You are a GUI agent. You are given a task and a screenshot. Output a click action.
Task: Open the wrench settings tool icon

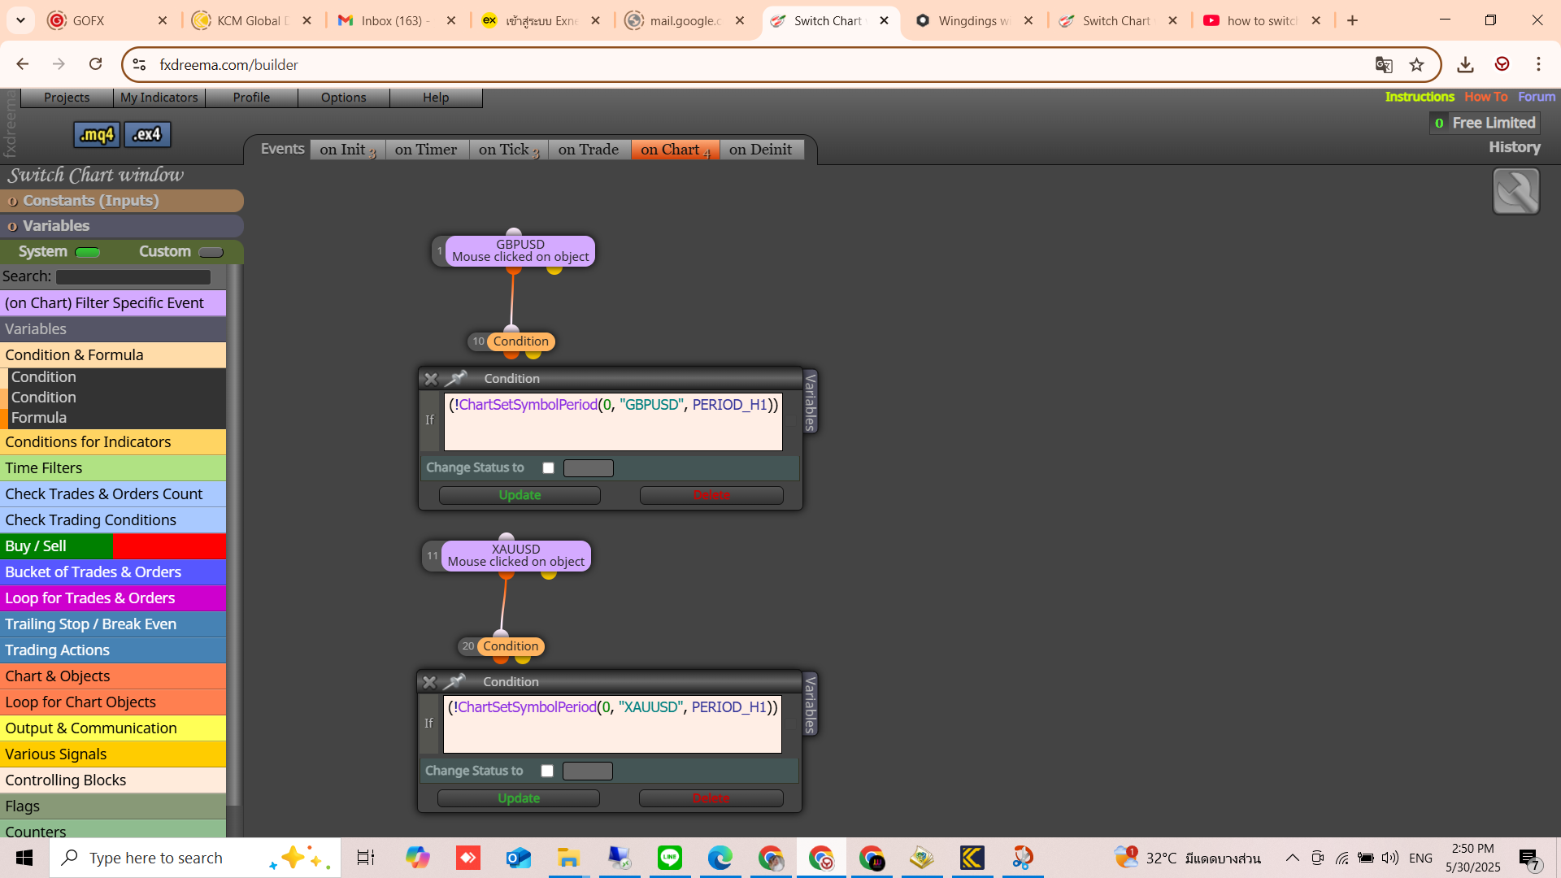click(1515, 191)
